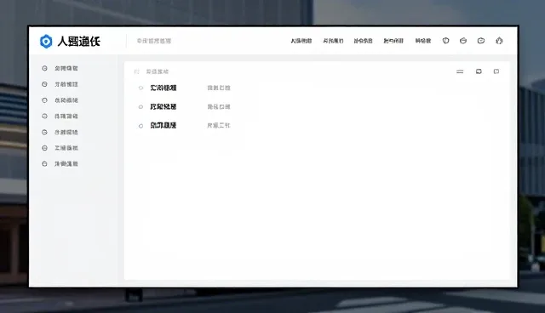
Task: Click the panel breadcrumb title text
Action: pyautogui.click(x=157, y=71)
